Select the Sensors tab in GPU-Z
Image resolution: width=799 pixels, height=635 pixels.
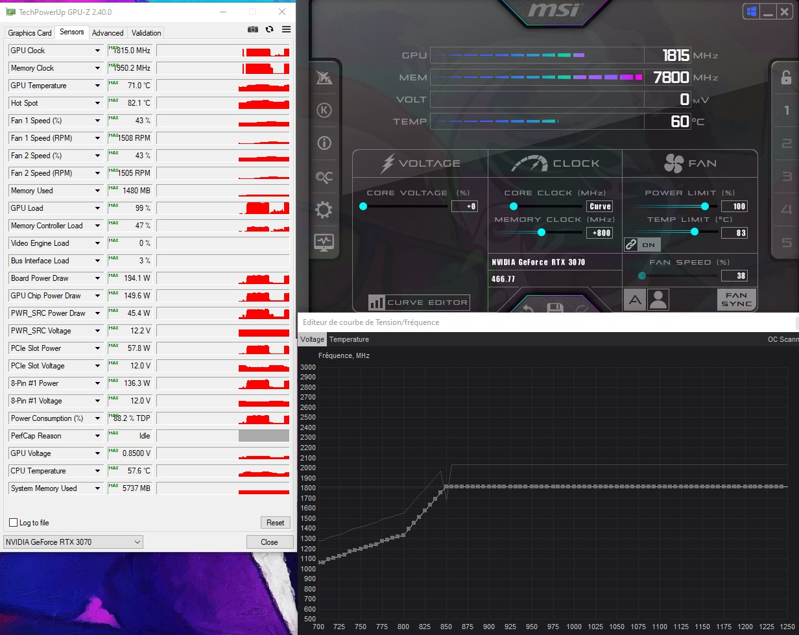[71, 32]
